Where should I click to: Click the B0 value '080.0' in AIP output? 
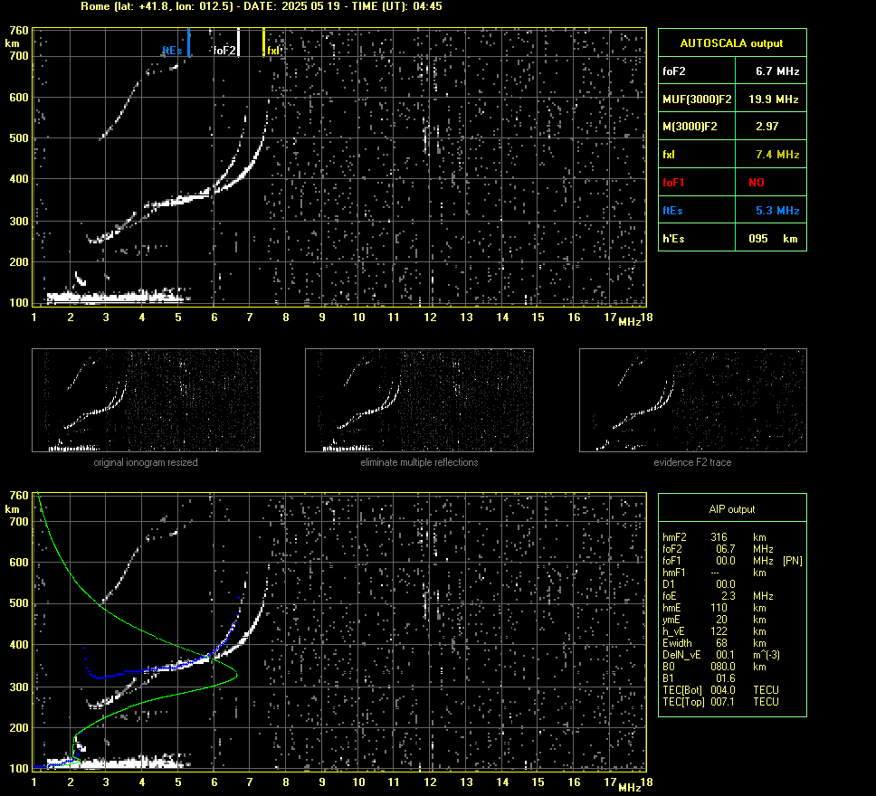723,667
